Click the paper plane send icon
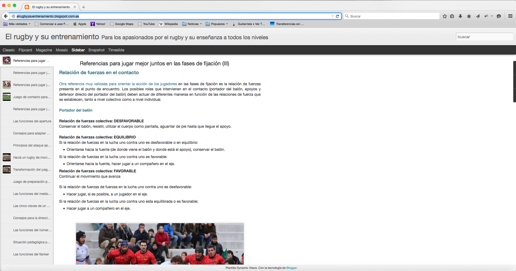516x271 pixels. pos(478,16)
